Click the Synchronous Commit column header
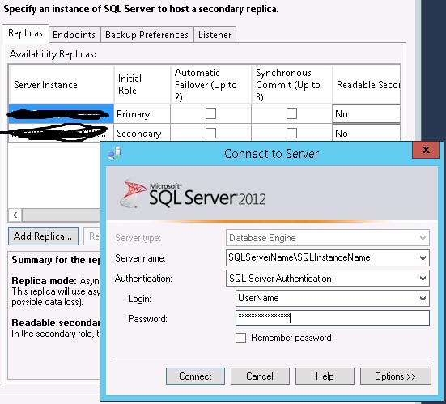Image resolution: width=446 pixels, height=404 pixels. (292, 85)
